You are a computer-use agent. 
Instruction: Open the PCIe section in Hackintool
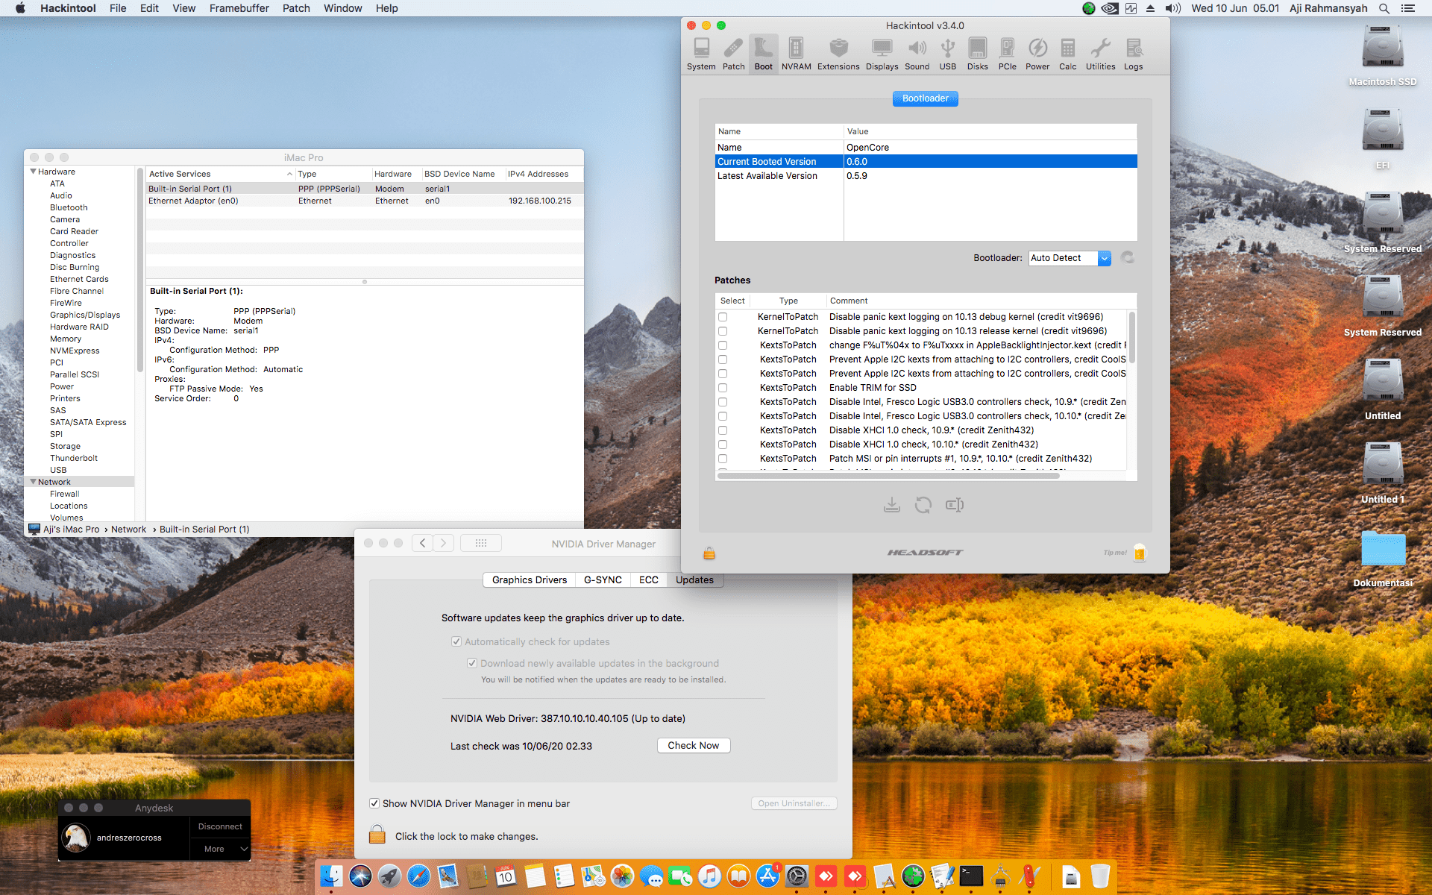click(1008, 54)
